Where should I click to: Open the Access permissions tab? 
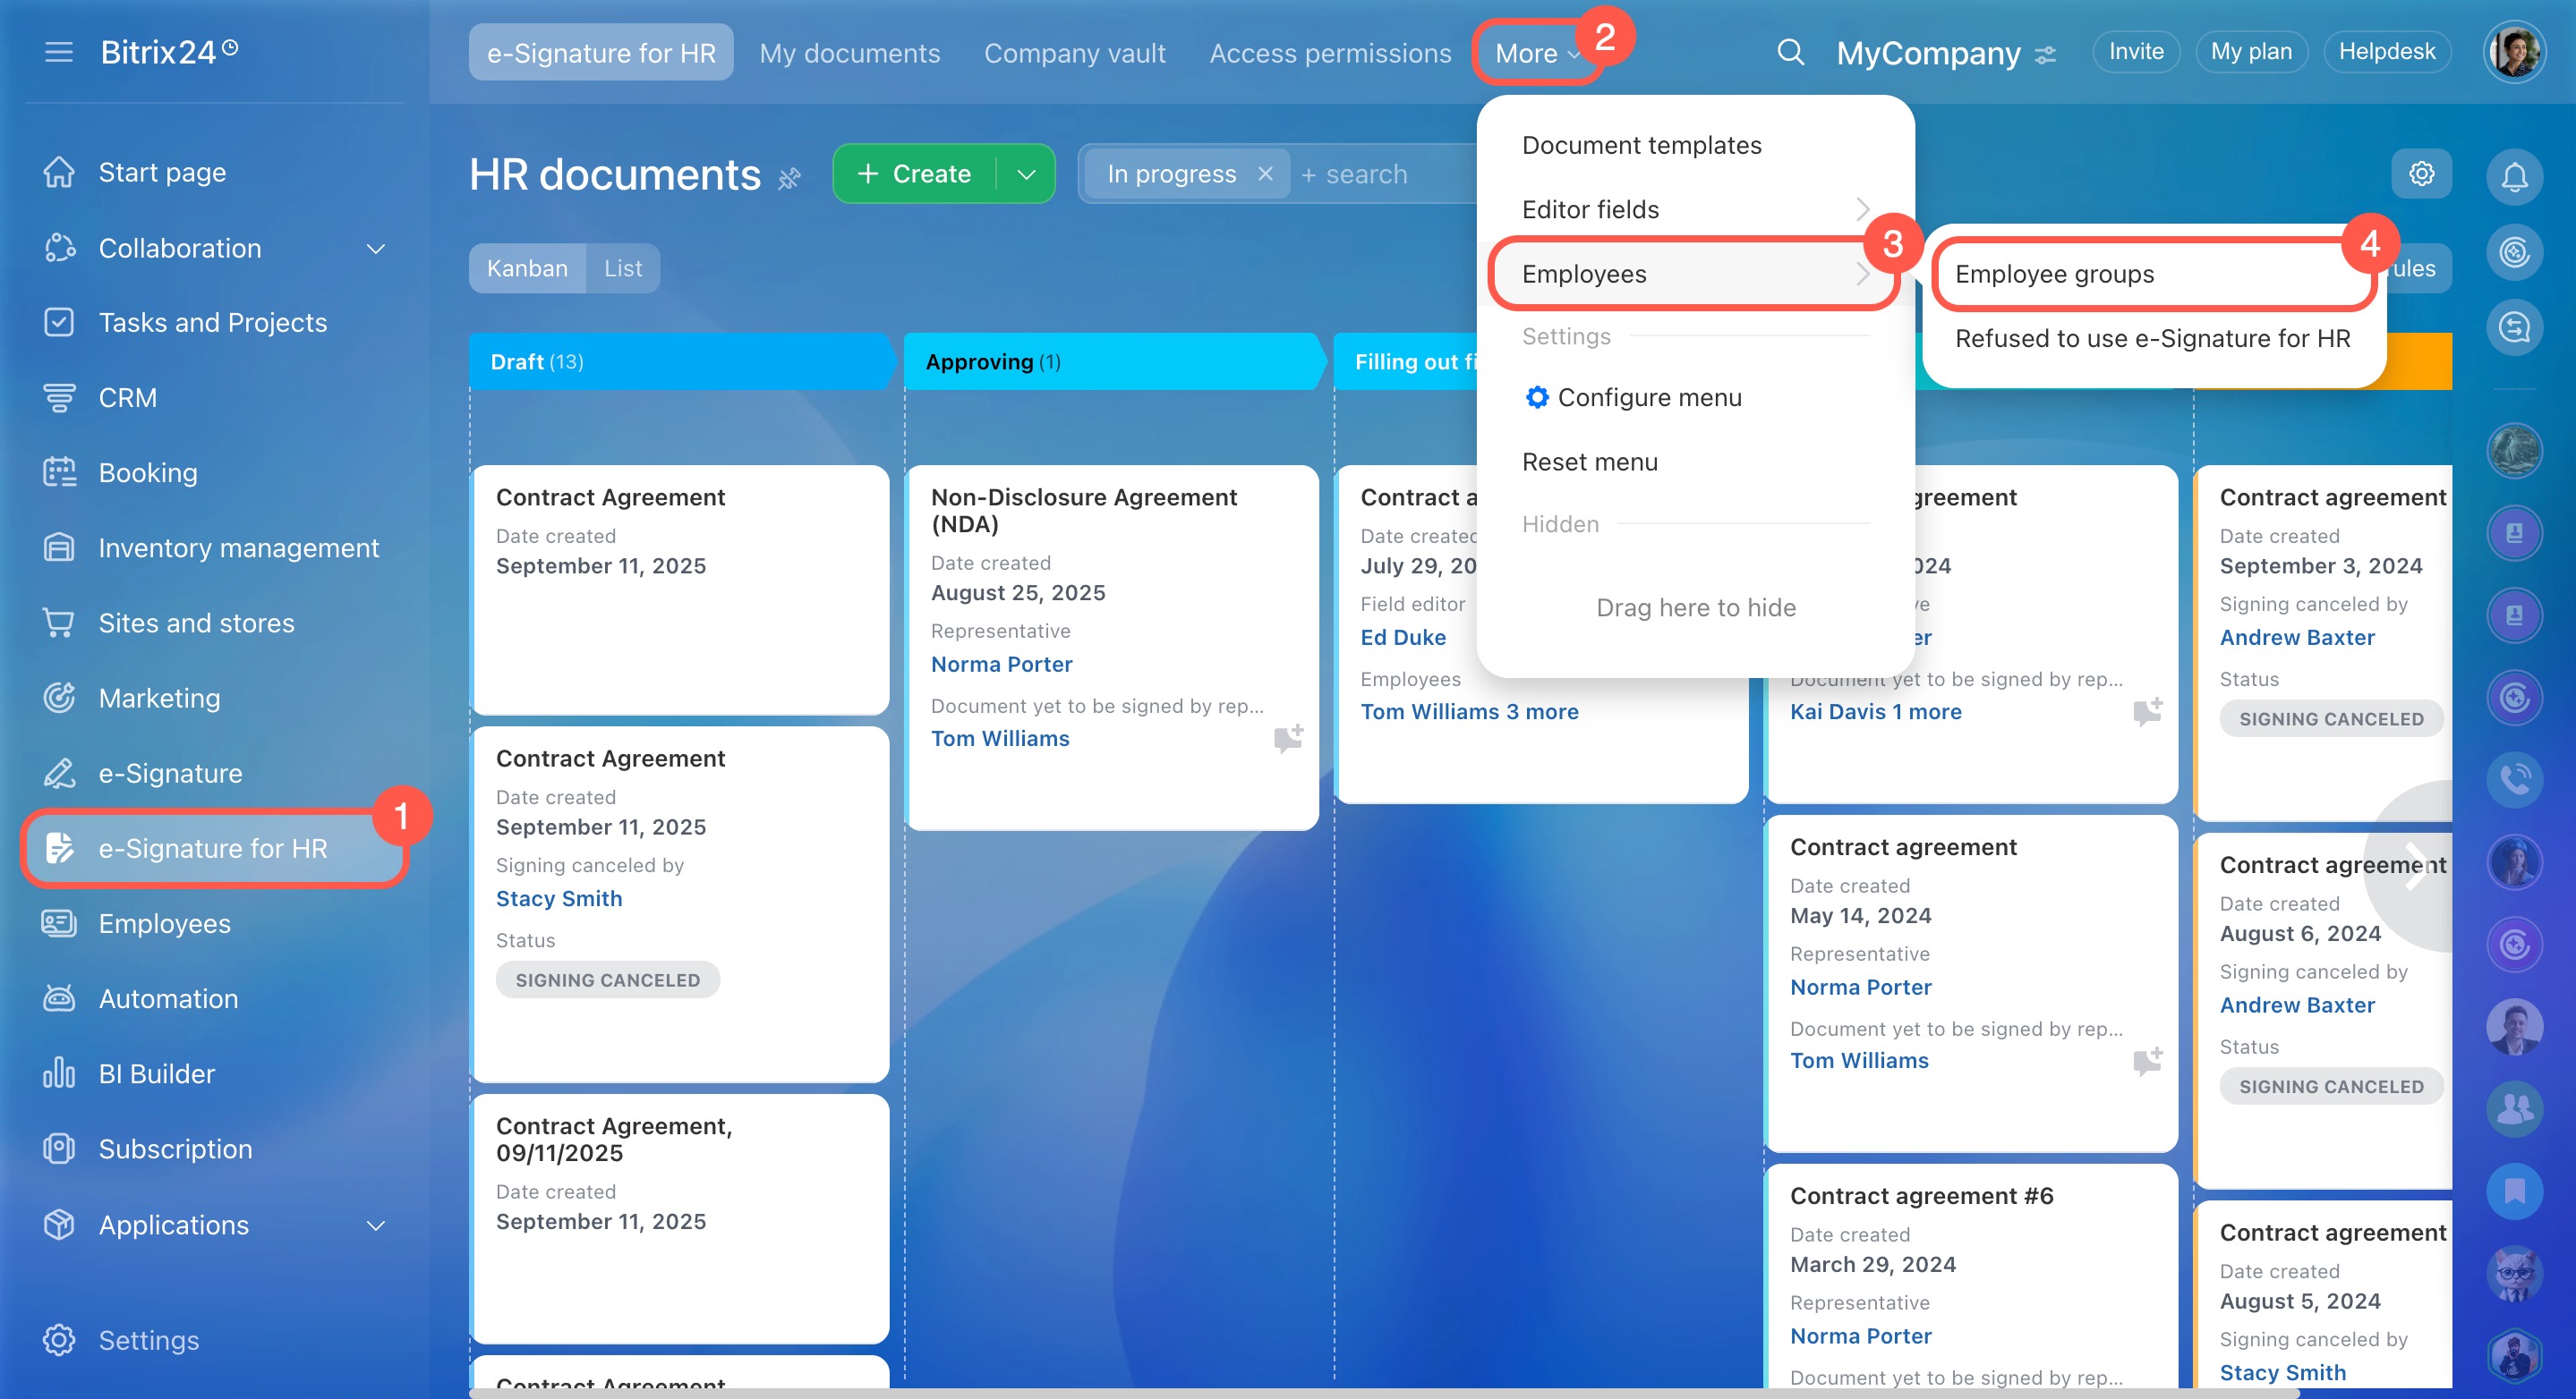pyautogui.click(x=1330, y=52)
